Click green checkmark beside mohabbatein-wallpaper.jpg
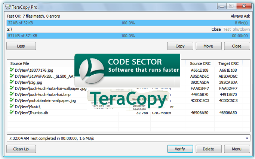255x159 pixels. pos(12,100)
